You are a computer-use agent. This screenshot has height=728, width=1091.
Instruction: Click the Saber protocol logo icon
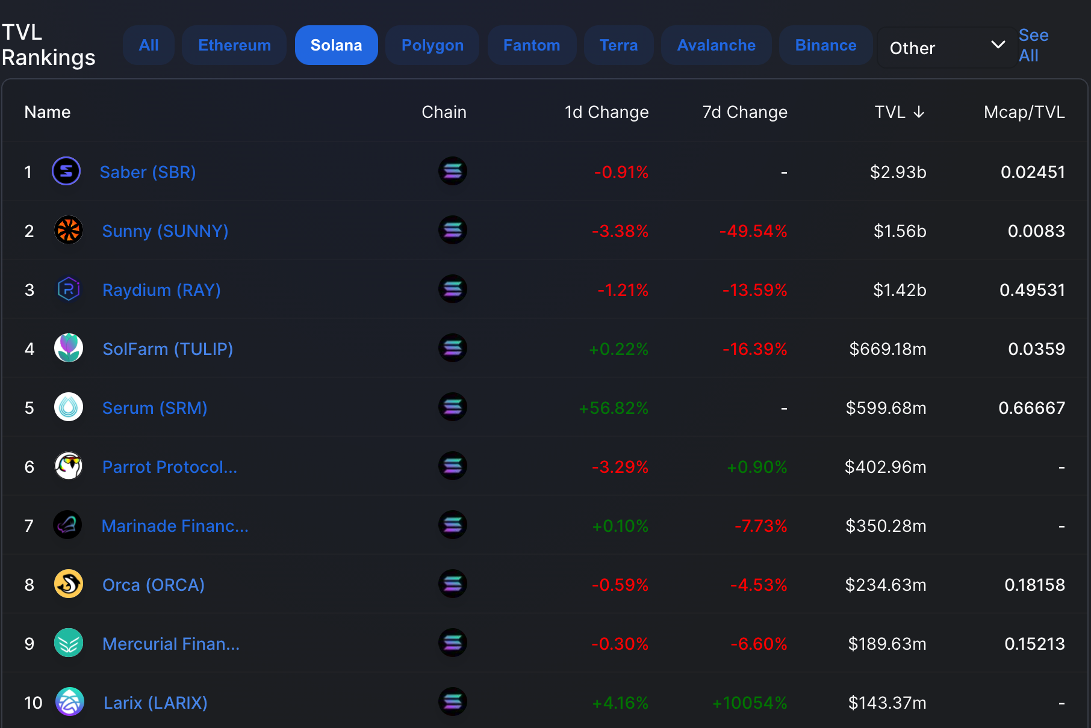[x=66, y=171]
